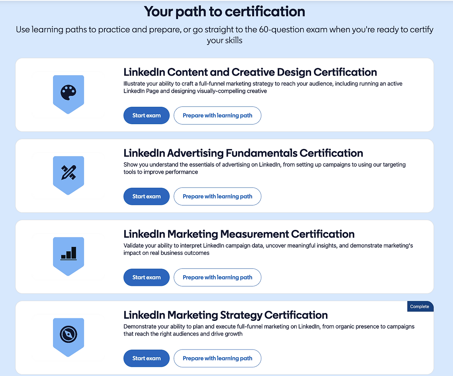
Task: Start the Marketing Strategy Certification exam
Action: coord(147,358)
